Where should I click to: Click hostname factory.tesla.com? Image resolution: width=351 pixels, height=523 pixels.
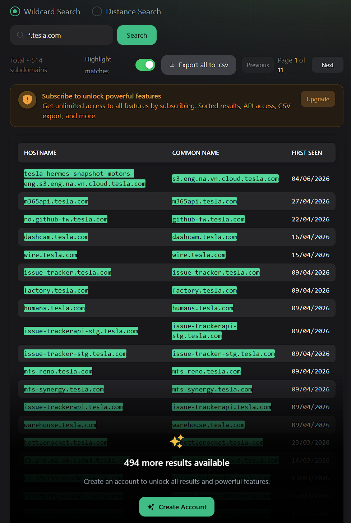point(56,290)
